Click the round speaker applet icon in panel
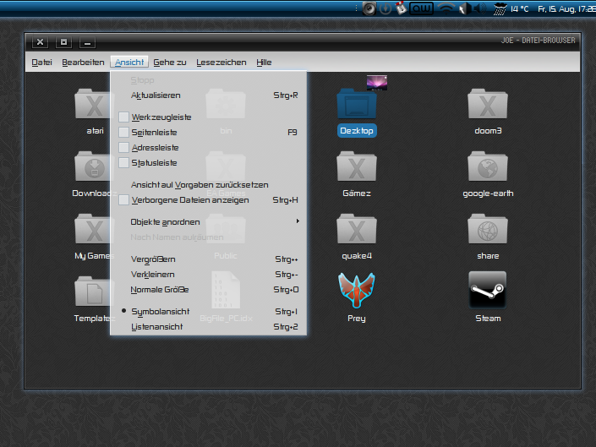Image resolution: width=596 pixels, height=447 pixels. (x=369, y=8)
